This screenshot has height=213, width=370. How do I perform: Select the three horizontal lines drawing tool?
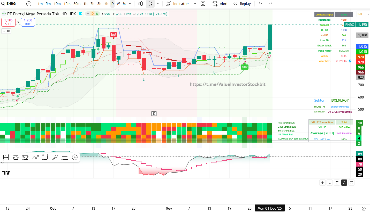tap(65, 157)
